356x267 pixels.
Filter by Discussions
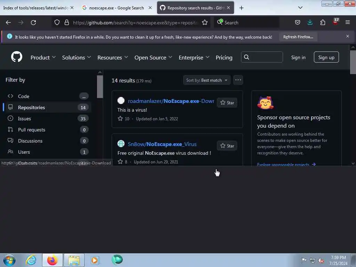coord(47,141)
